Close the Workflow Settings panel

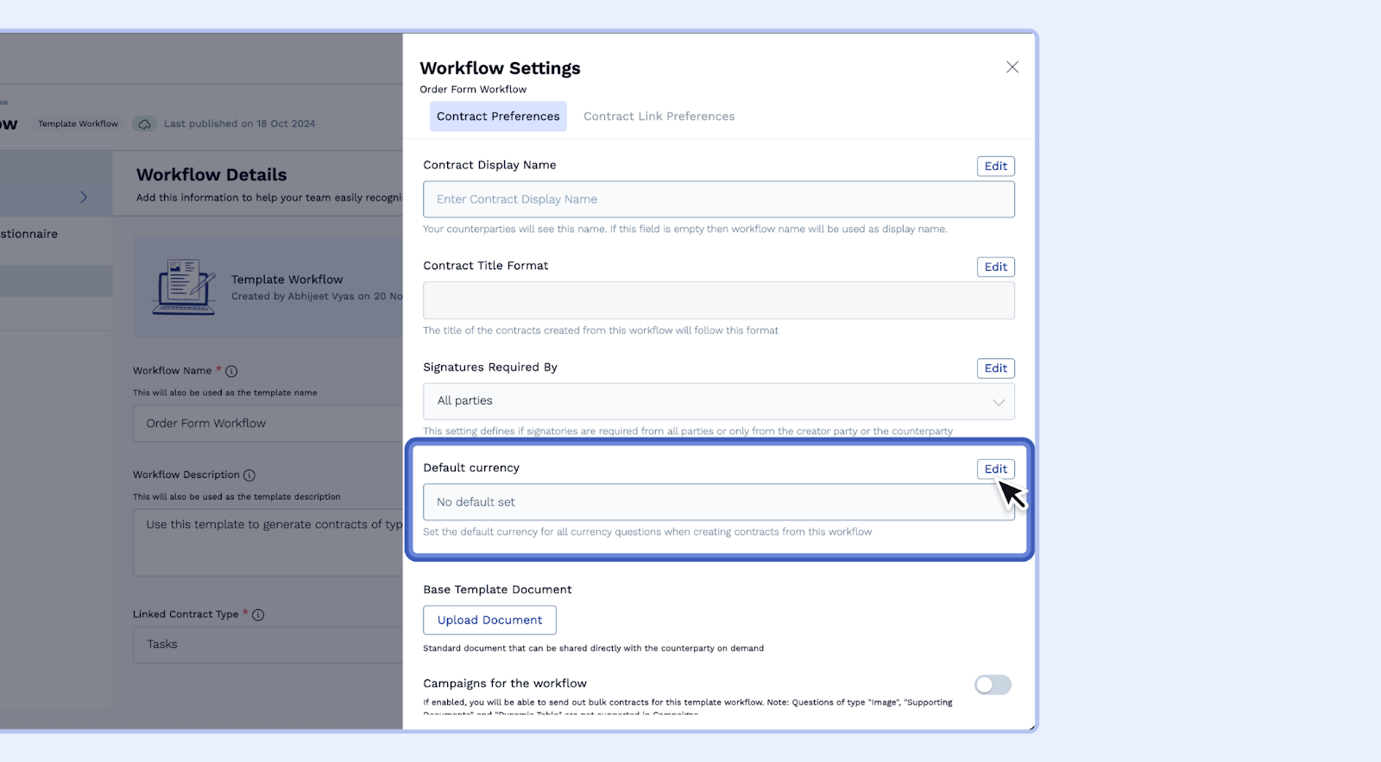1012,67
